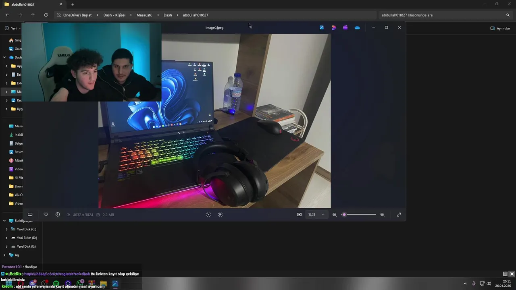
Task: Mark image0.jpeg as favorite with heart
Action: pyautogui.click(x=46, y=215)
